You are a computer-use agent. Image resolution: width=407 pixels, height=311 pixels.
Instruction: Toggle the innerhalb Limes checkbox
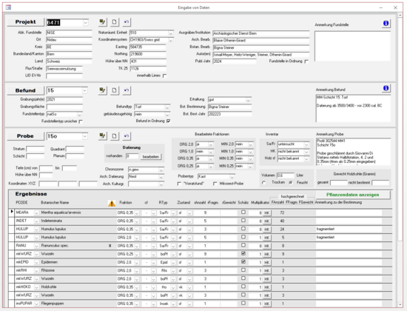coord(164,76)
